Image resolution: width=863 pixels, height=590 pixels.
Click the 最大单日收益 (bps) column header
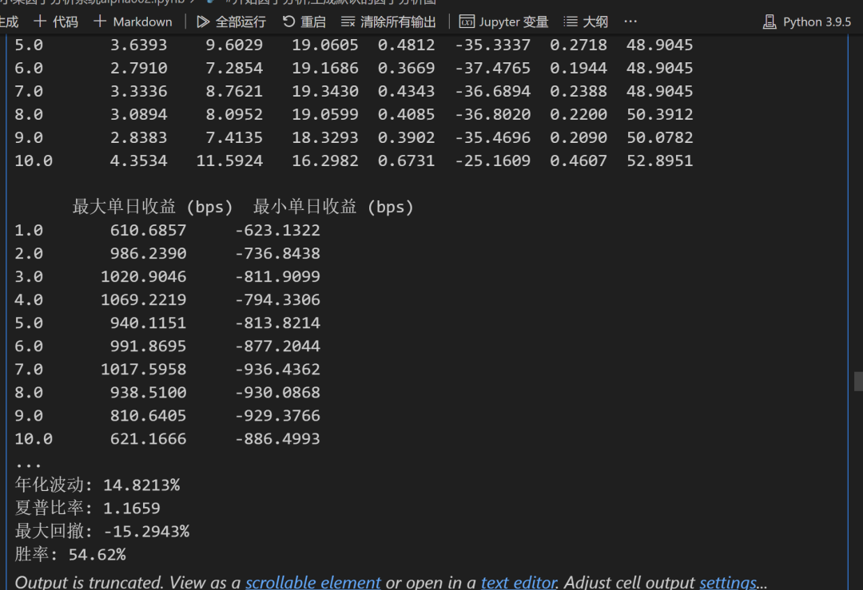(153, 208)
